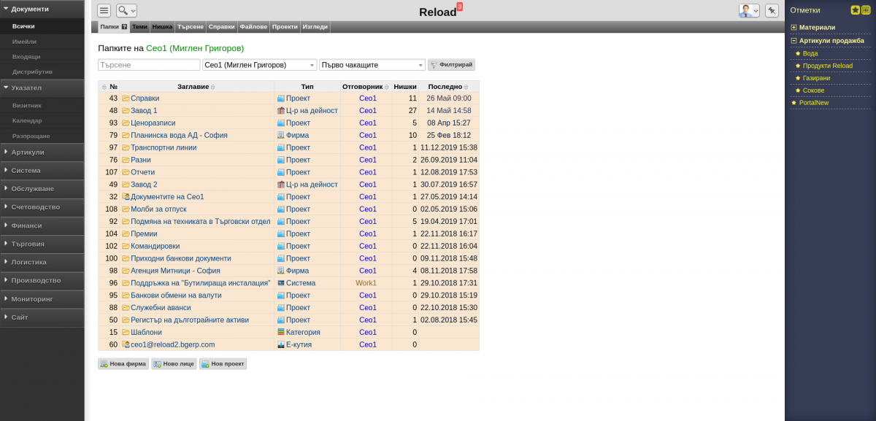This screenshot has width=876, height=421.
Task: Switch to the Теми tab
Action: click(139, 26)
